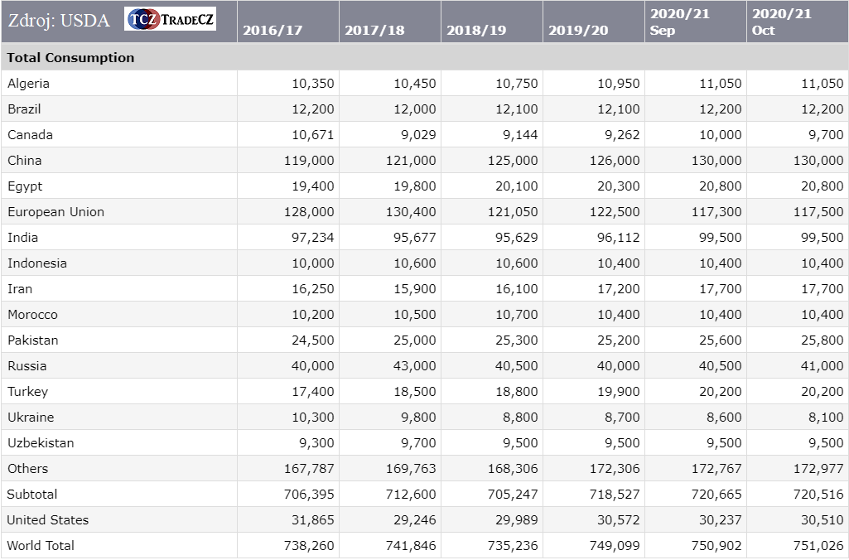Click the Total Consumption section heading

(x=70, y=58)
